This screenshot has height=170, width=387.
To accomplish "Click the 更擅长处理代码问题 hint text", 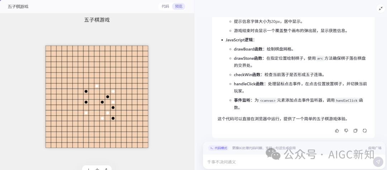I will [x=264, y=148].
